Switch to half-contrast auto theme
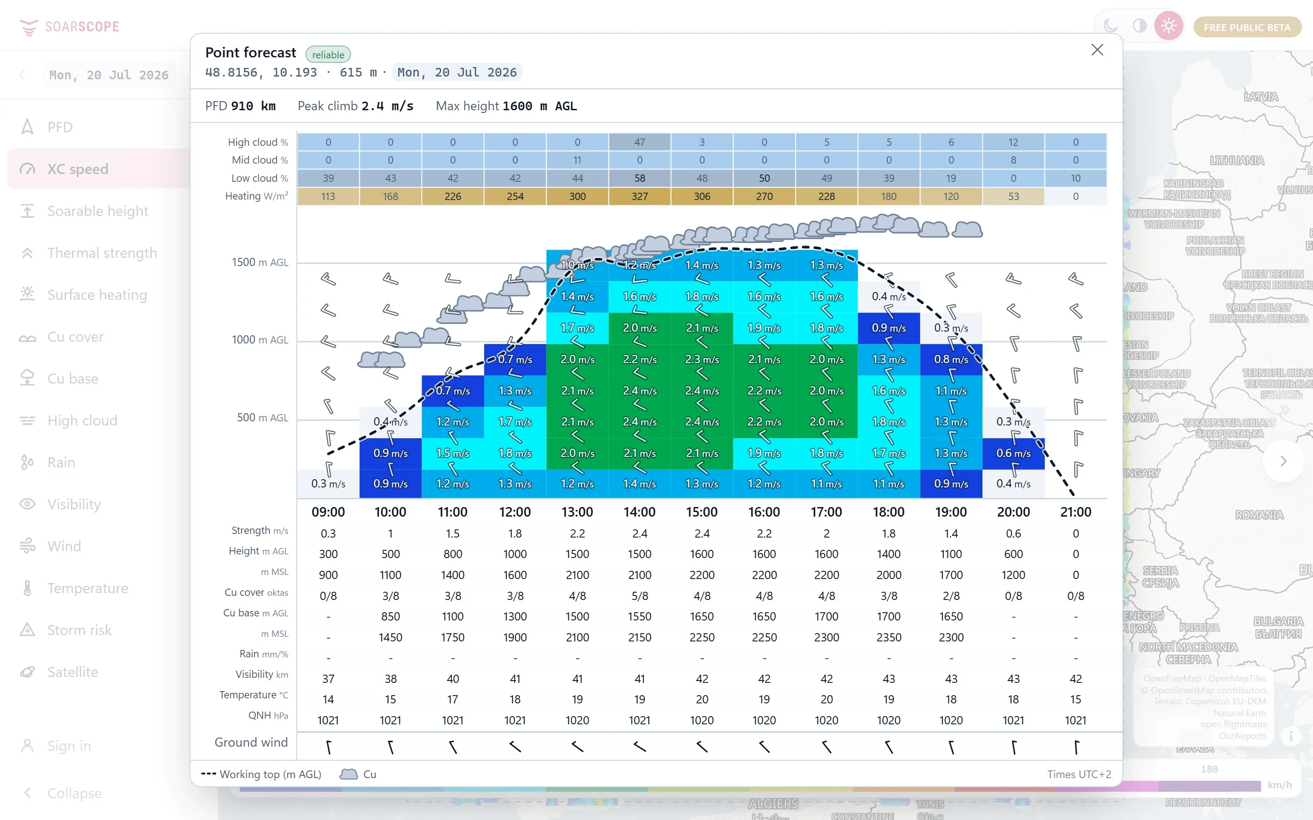Viewport: 1313px width, 820px height. coord(1139,26)
